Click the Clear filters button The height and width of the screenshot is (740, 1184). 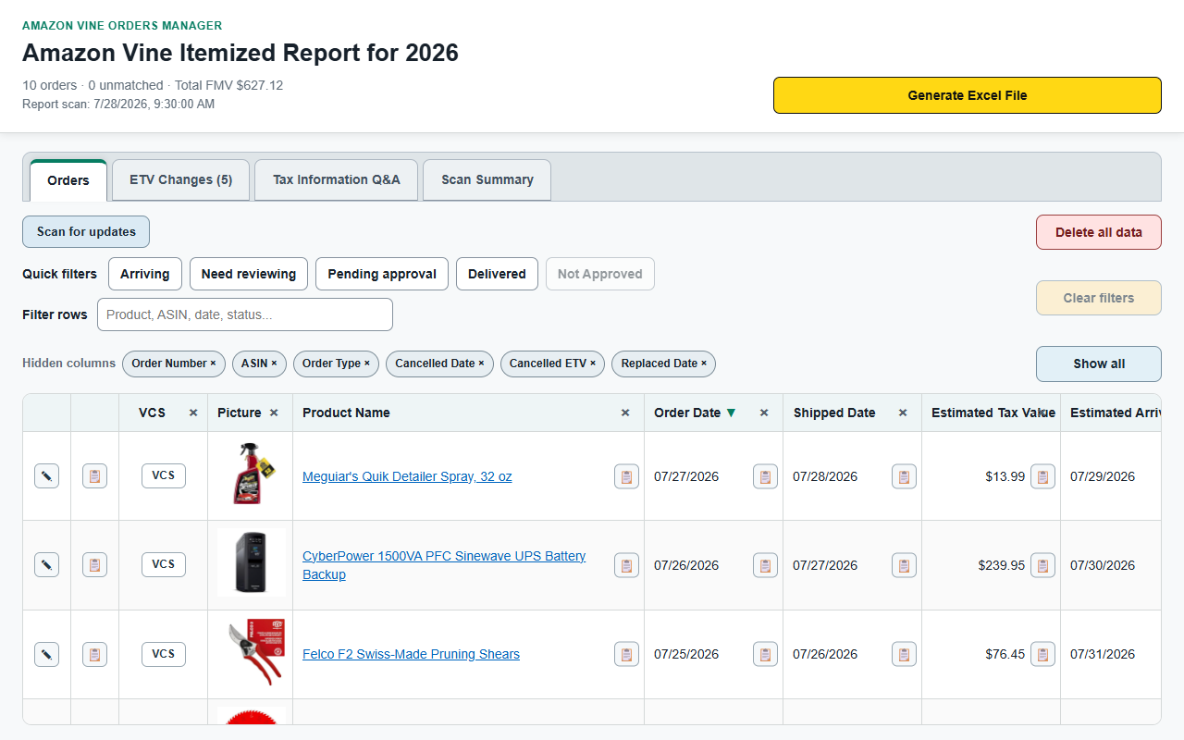[1099, 298]
